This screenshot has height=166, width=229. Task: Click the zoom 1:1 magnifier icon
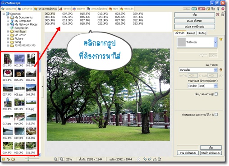pos(55,159)
